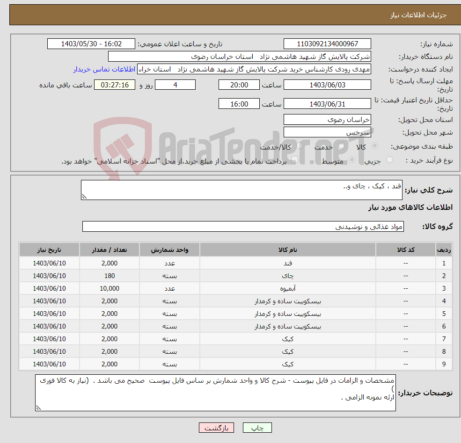Click the بسته unit in row 2

point(169,276)
